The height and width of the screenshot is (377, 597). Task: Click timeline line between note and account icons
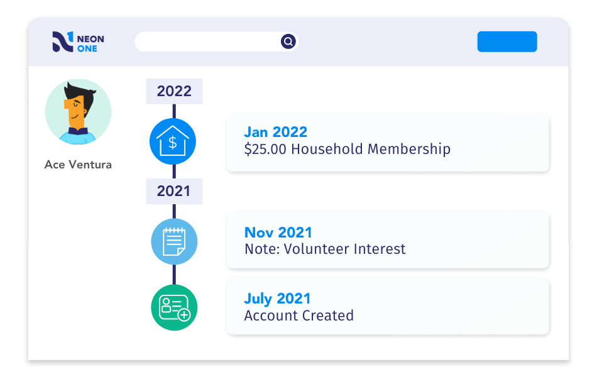click(174, 275)
